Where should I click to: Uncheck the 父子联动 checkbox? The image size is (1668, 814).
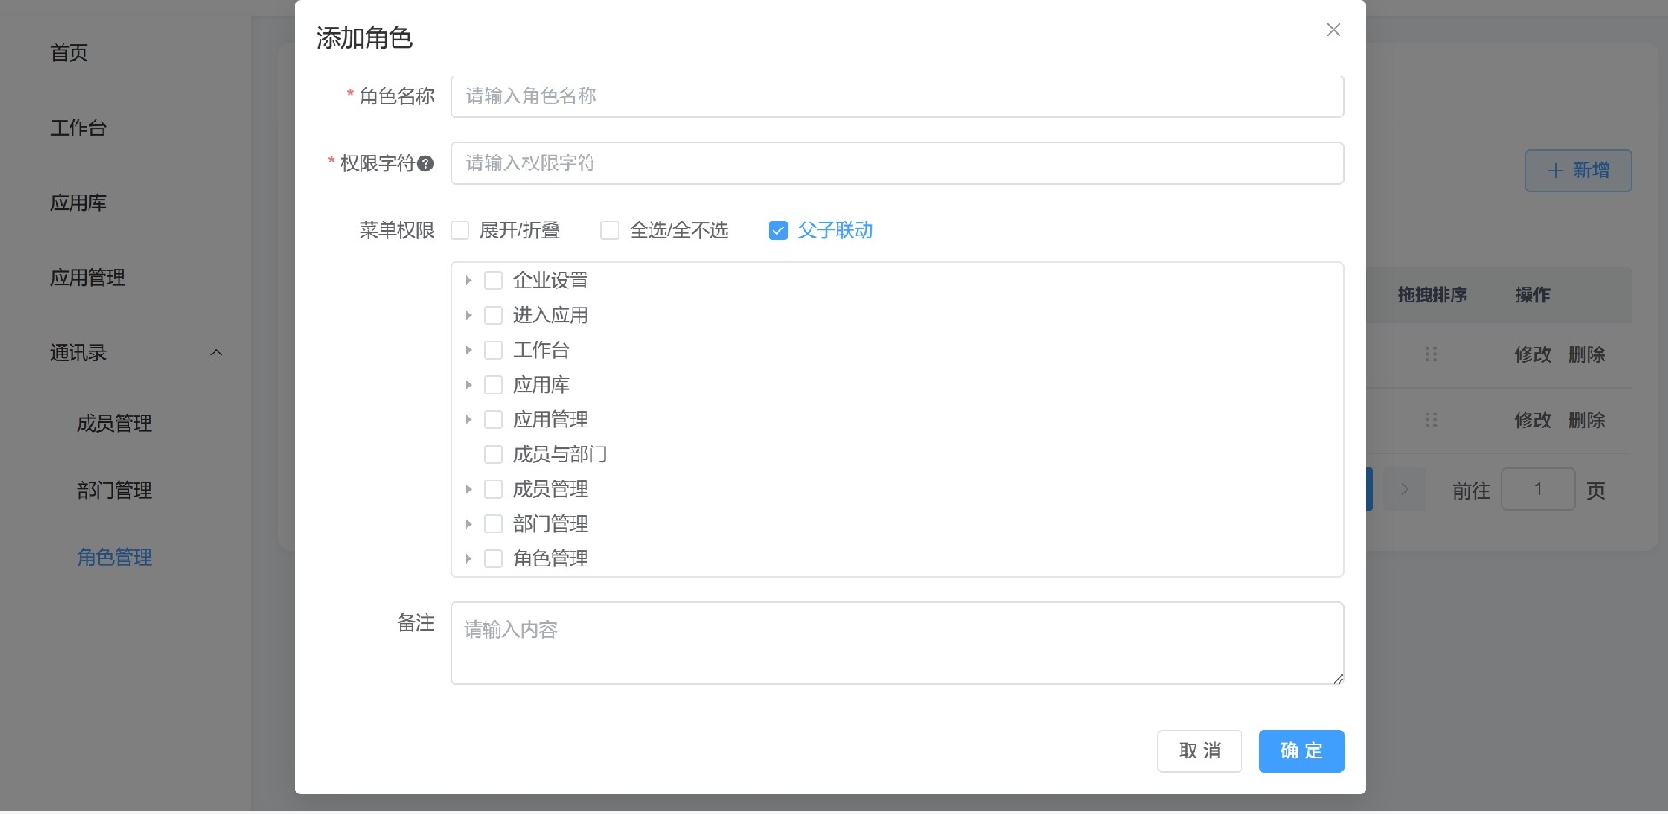pyautogui.click(x=778, y=230)
